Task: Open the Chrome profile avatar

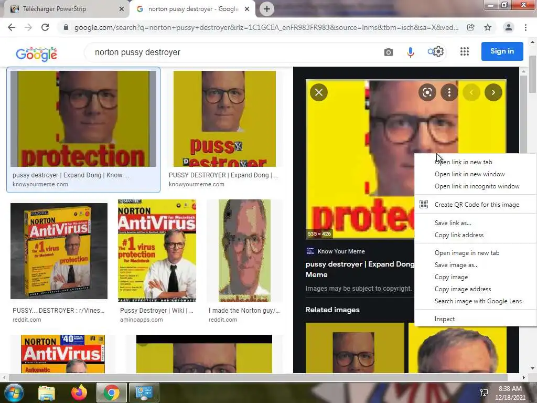Action: point(509,27)
